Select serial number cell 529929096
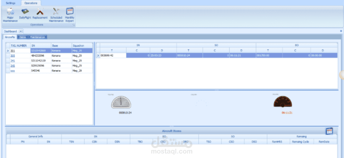 tap(41, 66)
